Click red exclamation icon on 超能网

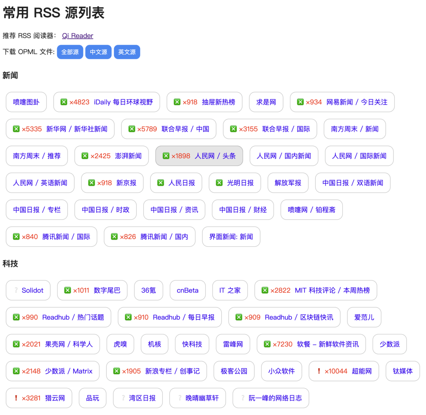point(319,371)
